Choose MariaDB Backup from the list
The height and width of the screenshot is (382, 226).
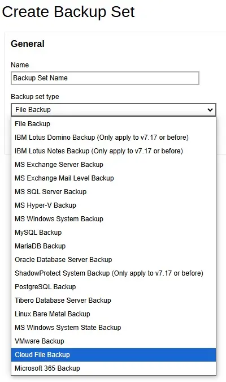click(114, 246)
